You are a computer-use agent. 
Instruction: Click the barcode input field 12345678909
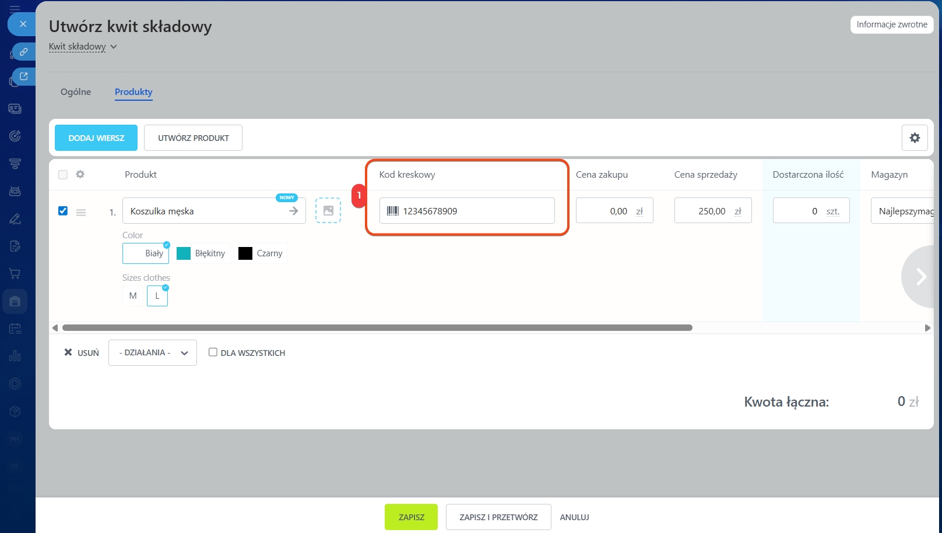pos(467,211)
